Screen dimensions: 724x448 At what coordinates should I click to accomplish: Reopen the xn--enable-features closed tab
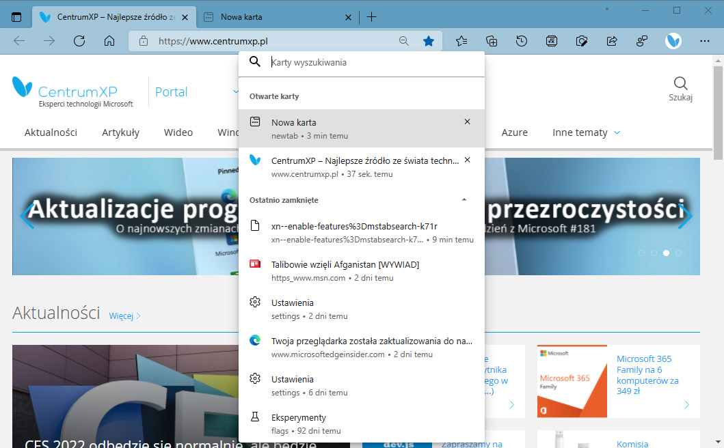[x=362, y=232]
